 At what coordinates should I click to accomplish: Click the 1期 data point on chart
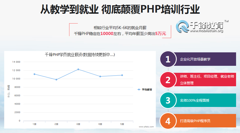[x=34, y=74]
